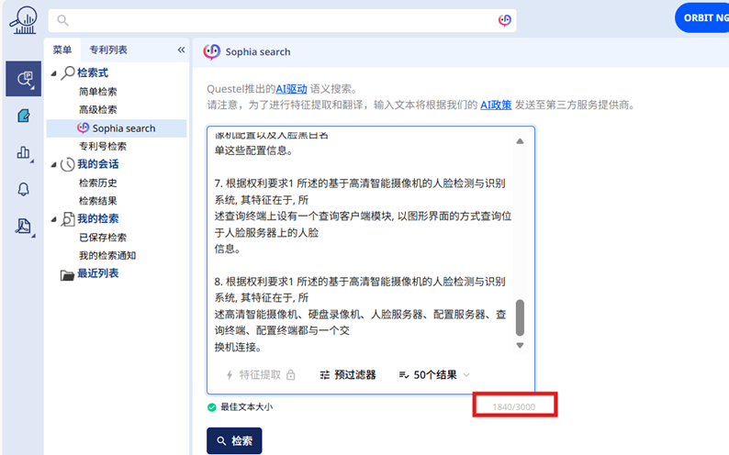Click the Sophia logo beside the Sophia search heading
The image size is (729, 455).
point(212,51)
